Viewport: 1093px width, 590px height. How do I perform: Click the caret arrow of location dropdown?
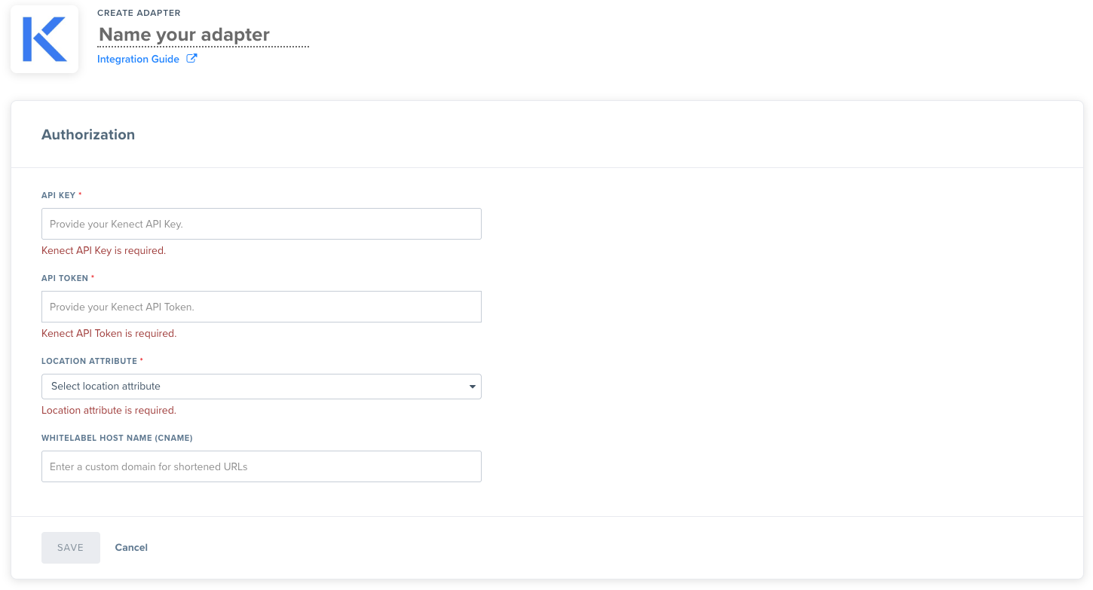coord(472,387)
